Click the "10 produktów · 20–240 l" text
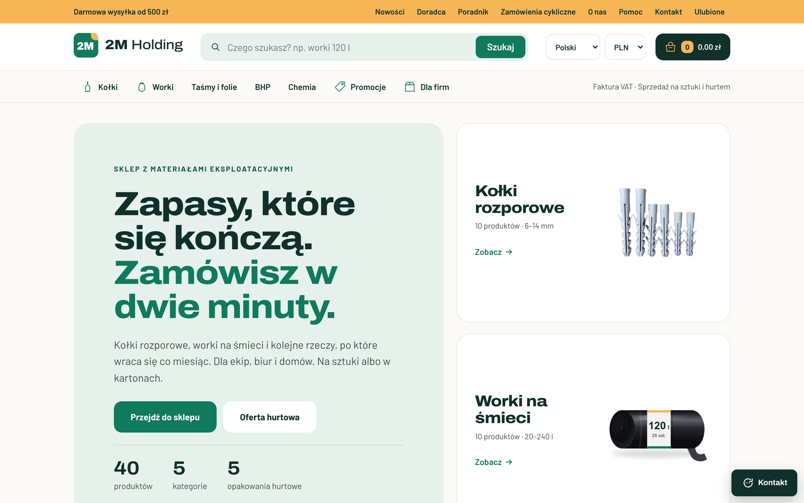This screenshot has height=503, width=804. 514,437
